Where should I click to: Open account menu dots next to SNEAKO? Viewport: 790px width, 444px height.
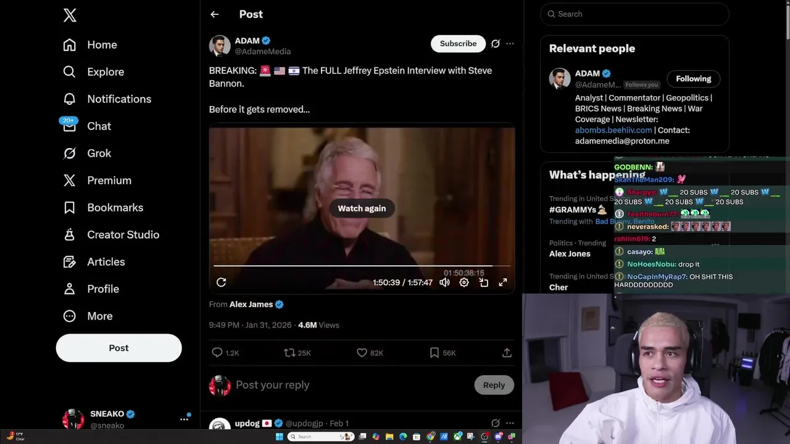tap(184, 419)
